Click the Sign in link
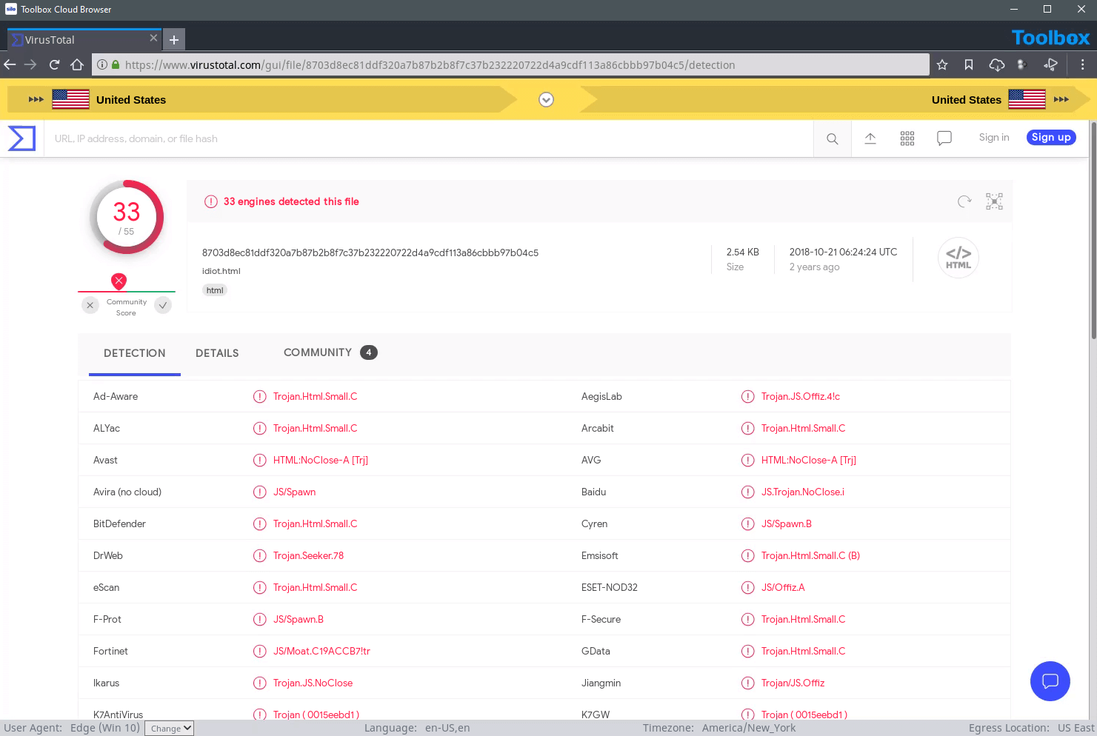The height and width of the screenshot is (736, 1097). coord(994,138)
